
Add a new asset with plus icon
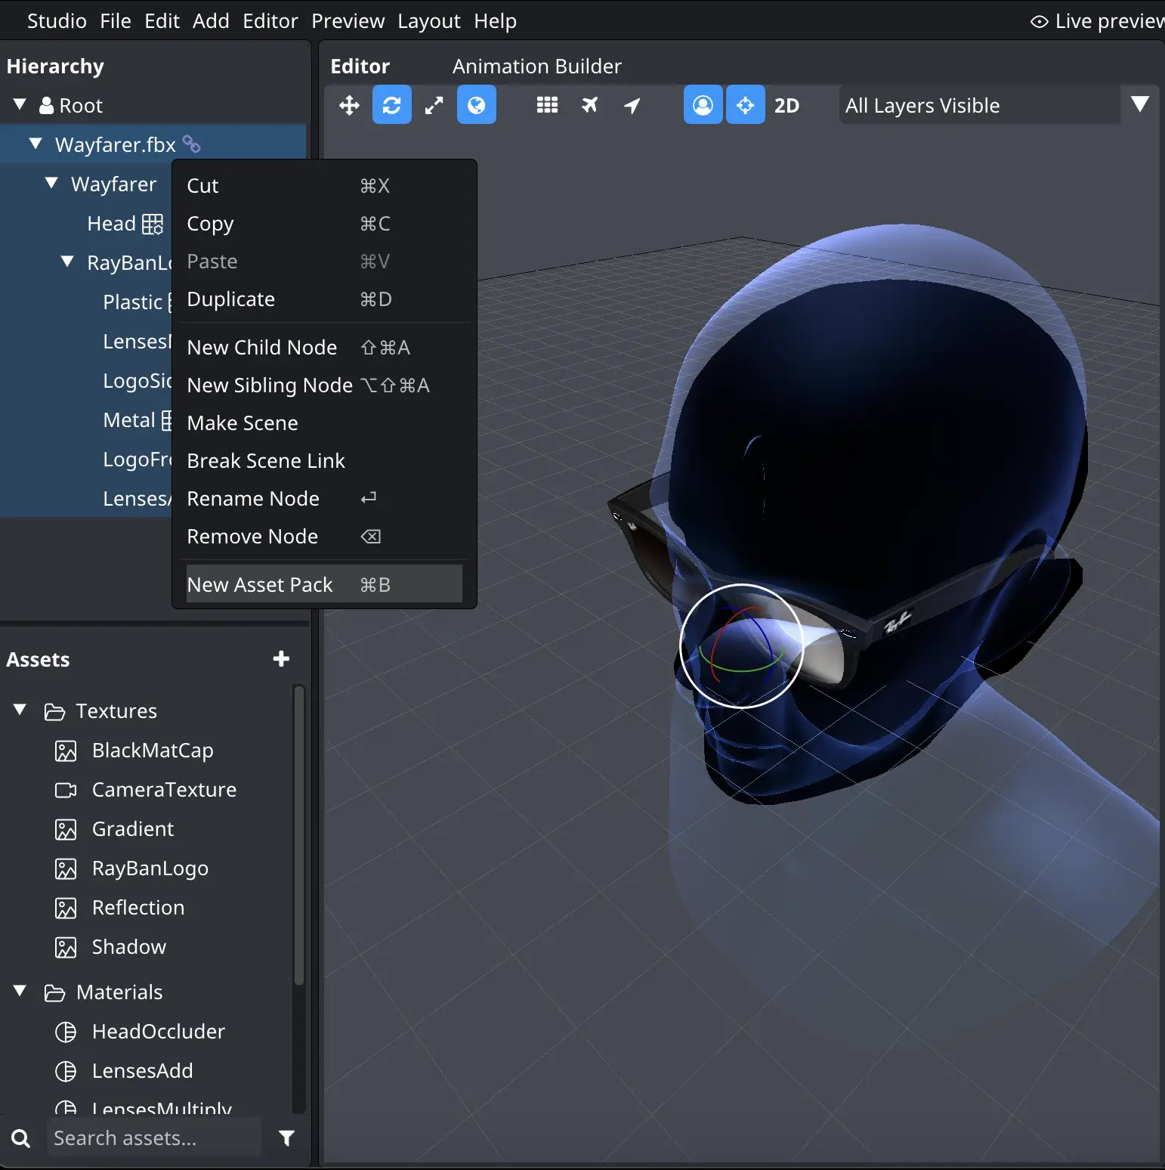tap(281, 659)
